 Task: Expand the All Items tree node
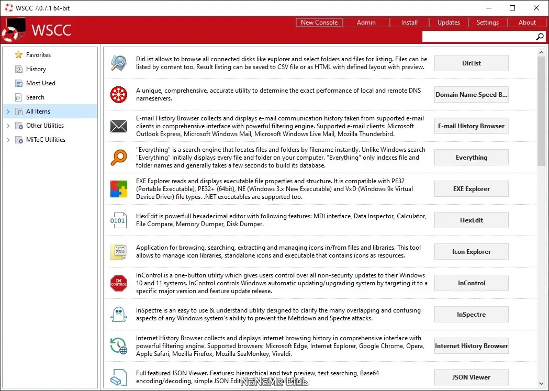pos(8,111)
